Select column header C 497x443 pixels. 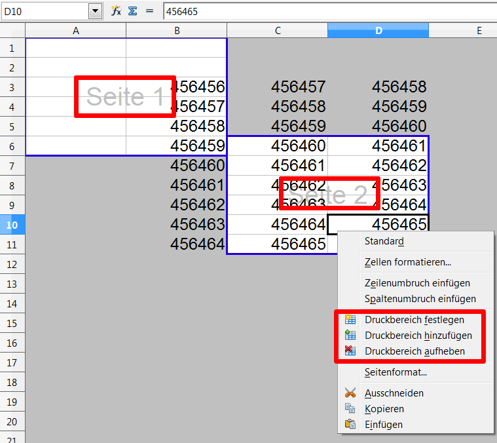[x=278, y=31]
